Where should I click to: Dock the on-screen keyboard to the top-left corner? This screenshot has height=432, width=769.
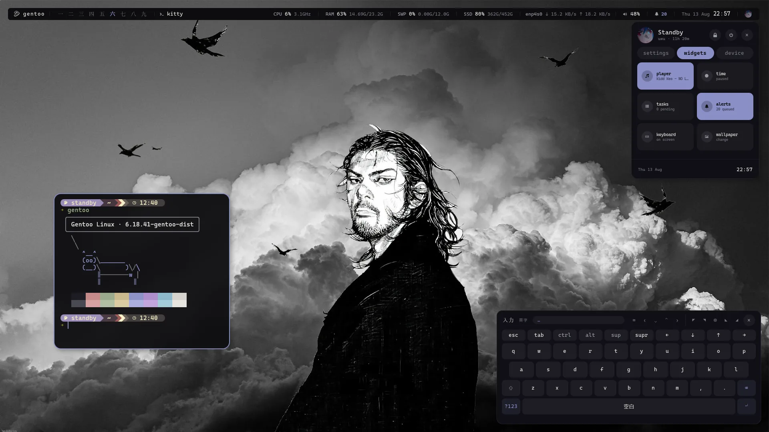point(693,320)
